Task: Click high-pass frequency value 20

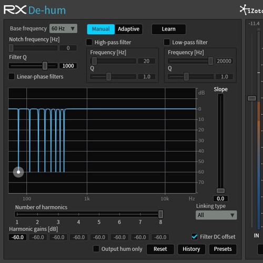Action: [146, 61]
